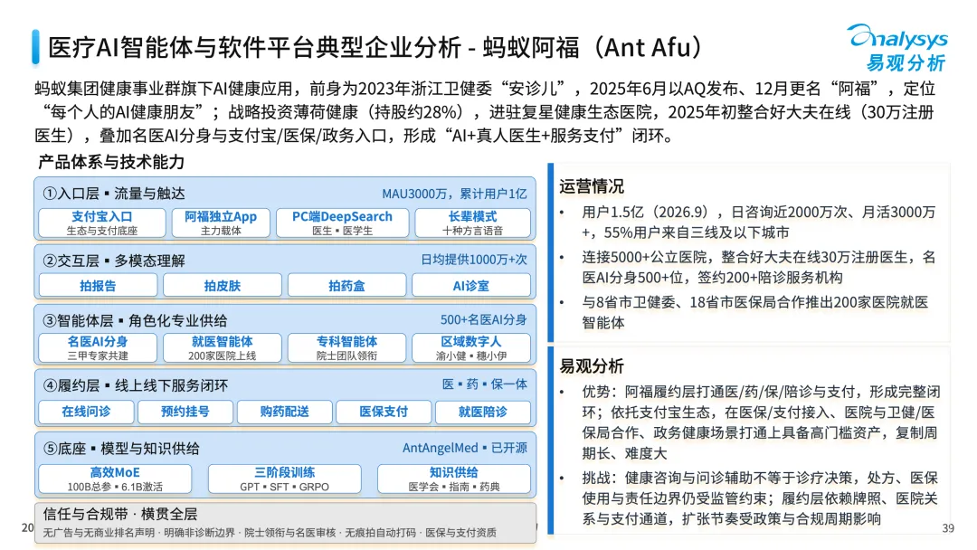Click the 就医智能体 box
Screen dimensions: 977x550
(222, 348)
